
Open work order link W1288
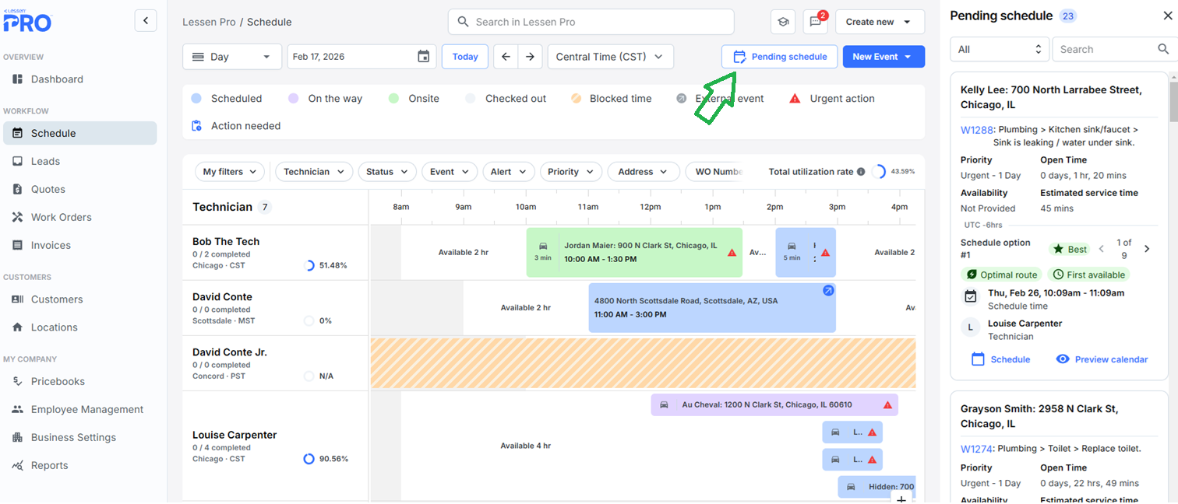click(975, 130)
